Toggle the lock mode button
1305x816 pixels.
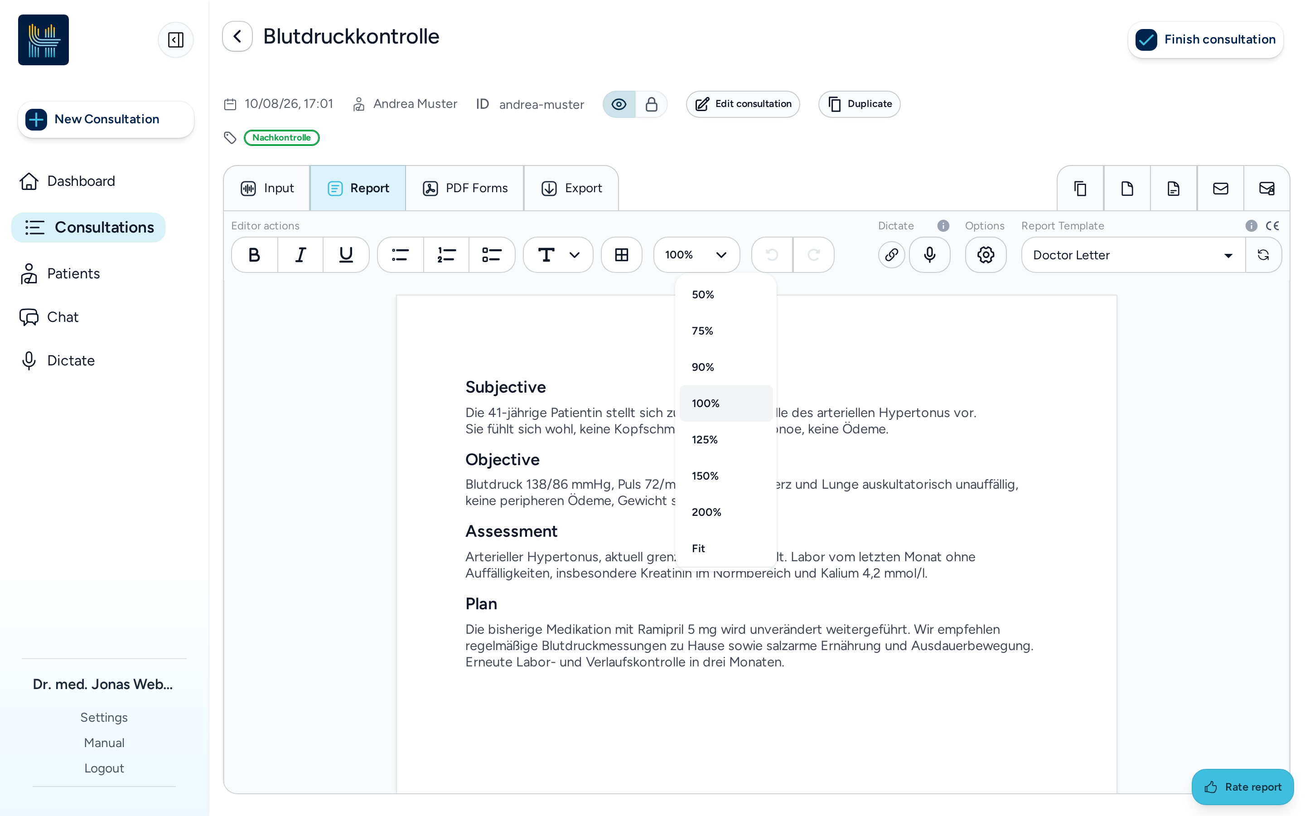coord(652,104)
